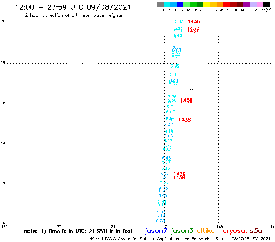Click the '-180' longitude axis label
This screenshot has height=242, width=275.
tap(4, 227)
